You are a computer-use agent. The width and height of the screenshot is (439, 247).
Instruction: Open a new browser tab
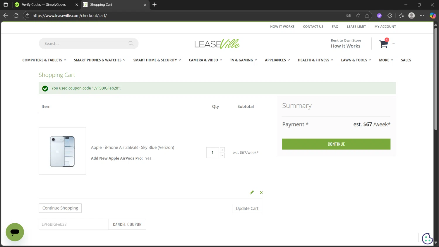click(x=155, y=5)
